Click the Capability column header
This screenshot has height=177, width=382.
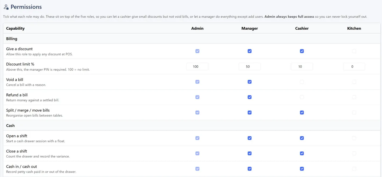pyautogui.click(x=15, y=28)
